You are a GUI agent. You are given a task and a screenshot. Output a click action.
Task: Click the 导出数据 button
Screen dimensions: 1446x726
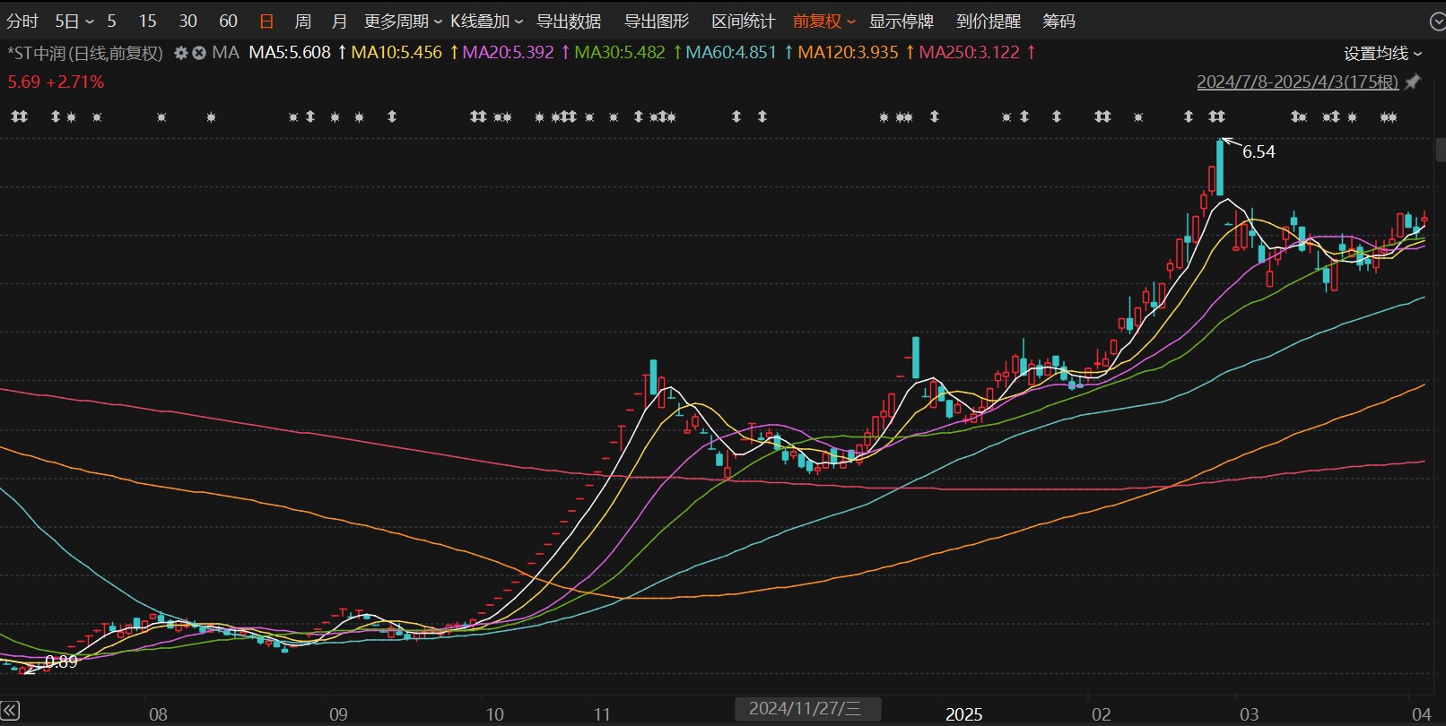569,21
